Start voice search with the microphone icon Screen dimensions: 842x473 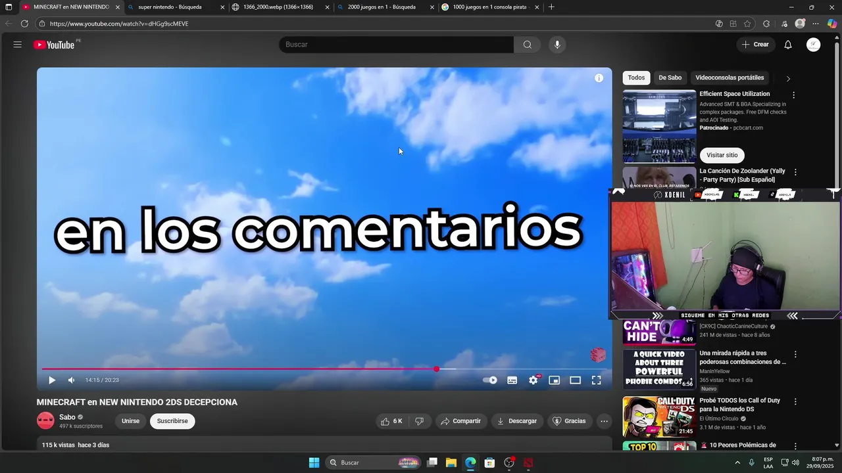point(557,45)
